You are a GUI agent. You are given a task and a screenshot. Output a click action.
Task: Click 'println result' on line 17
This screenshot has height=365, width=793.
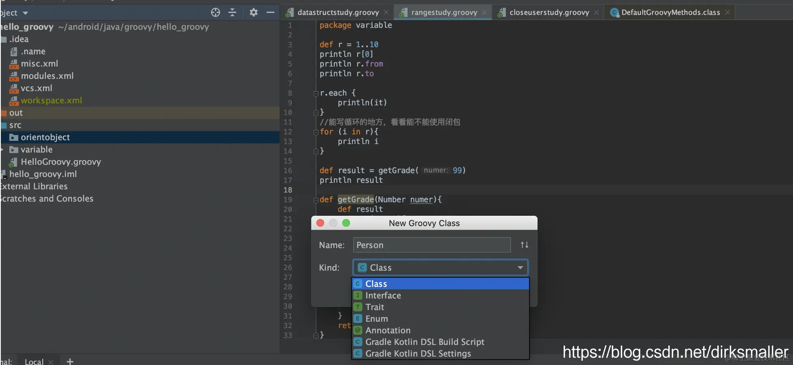pos(351,180)
